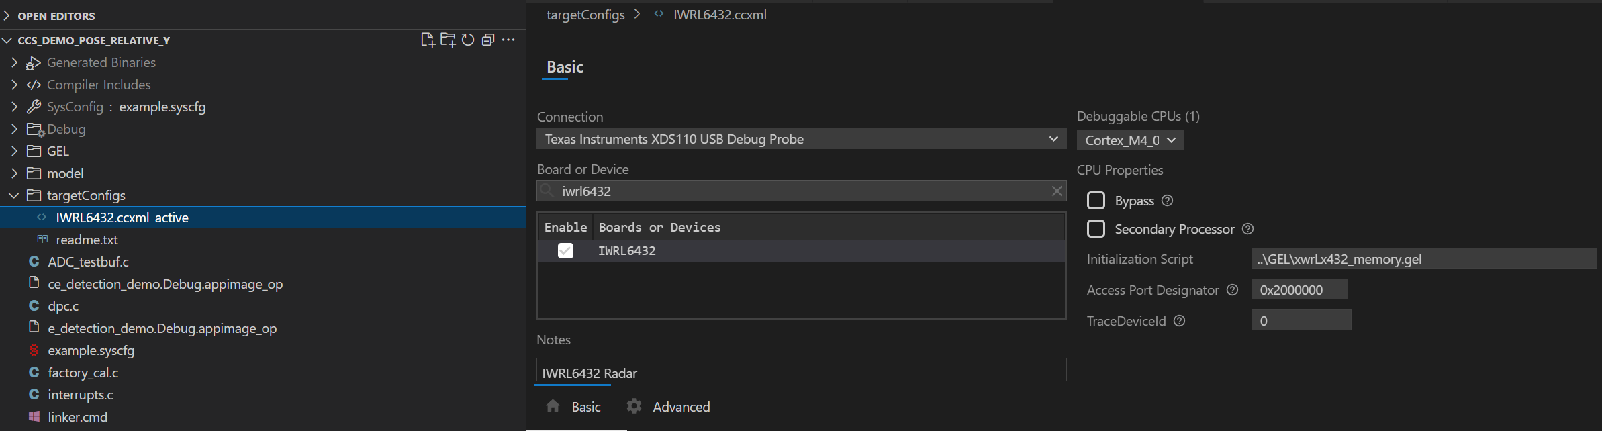The image size is (1602, 431).
Task: Click the Bypass help question mark icon
Action: point(1167,201)
